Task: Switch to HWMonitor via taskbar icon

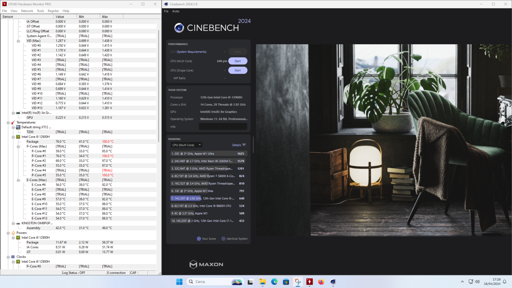Action: click(x=309, y=282)
